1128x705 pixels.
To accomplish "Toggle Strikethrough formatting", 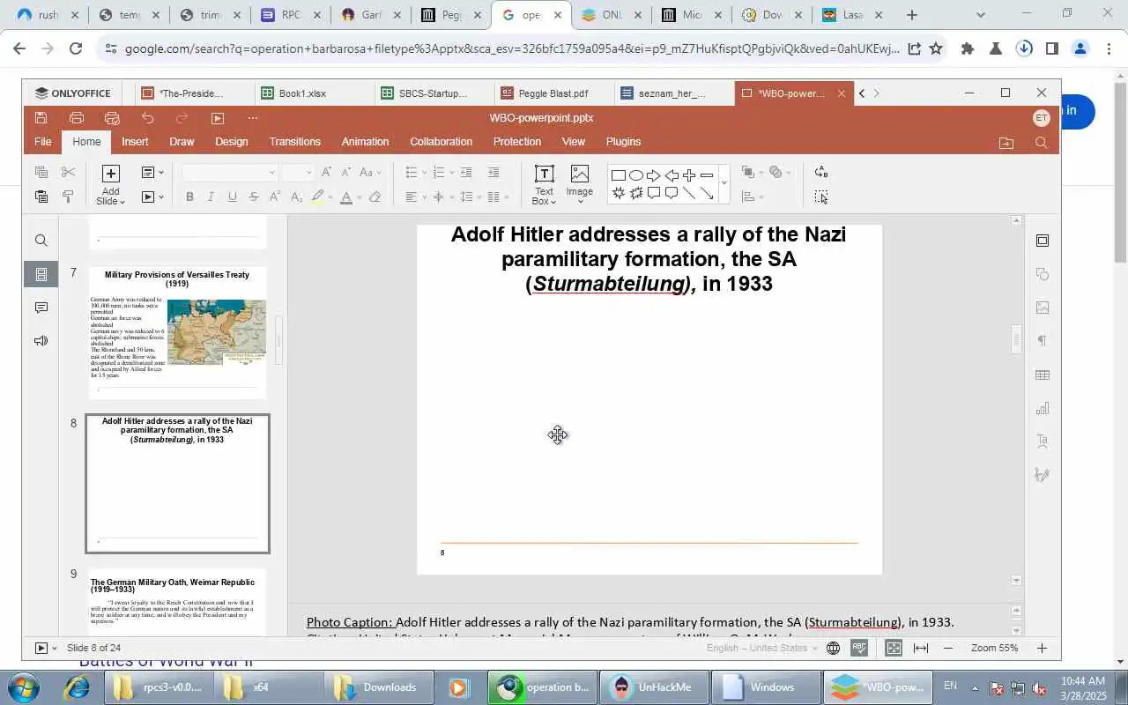I will (x=254, y=197).
